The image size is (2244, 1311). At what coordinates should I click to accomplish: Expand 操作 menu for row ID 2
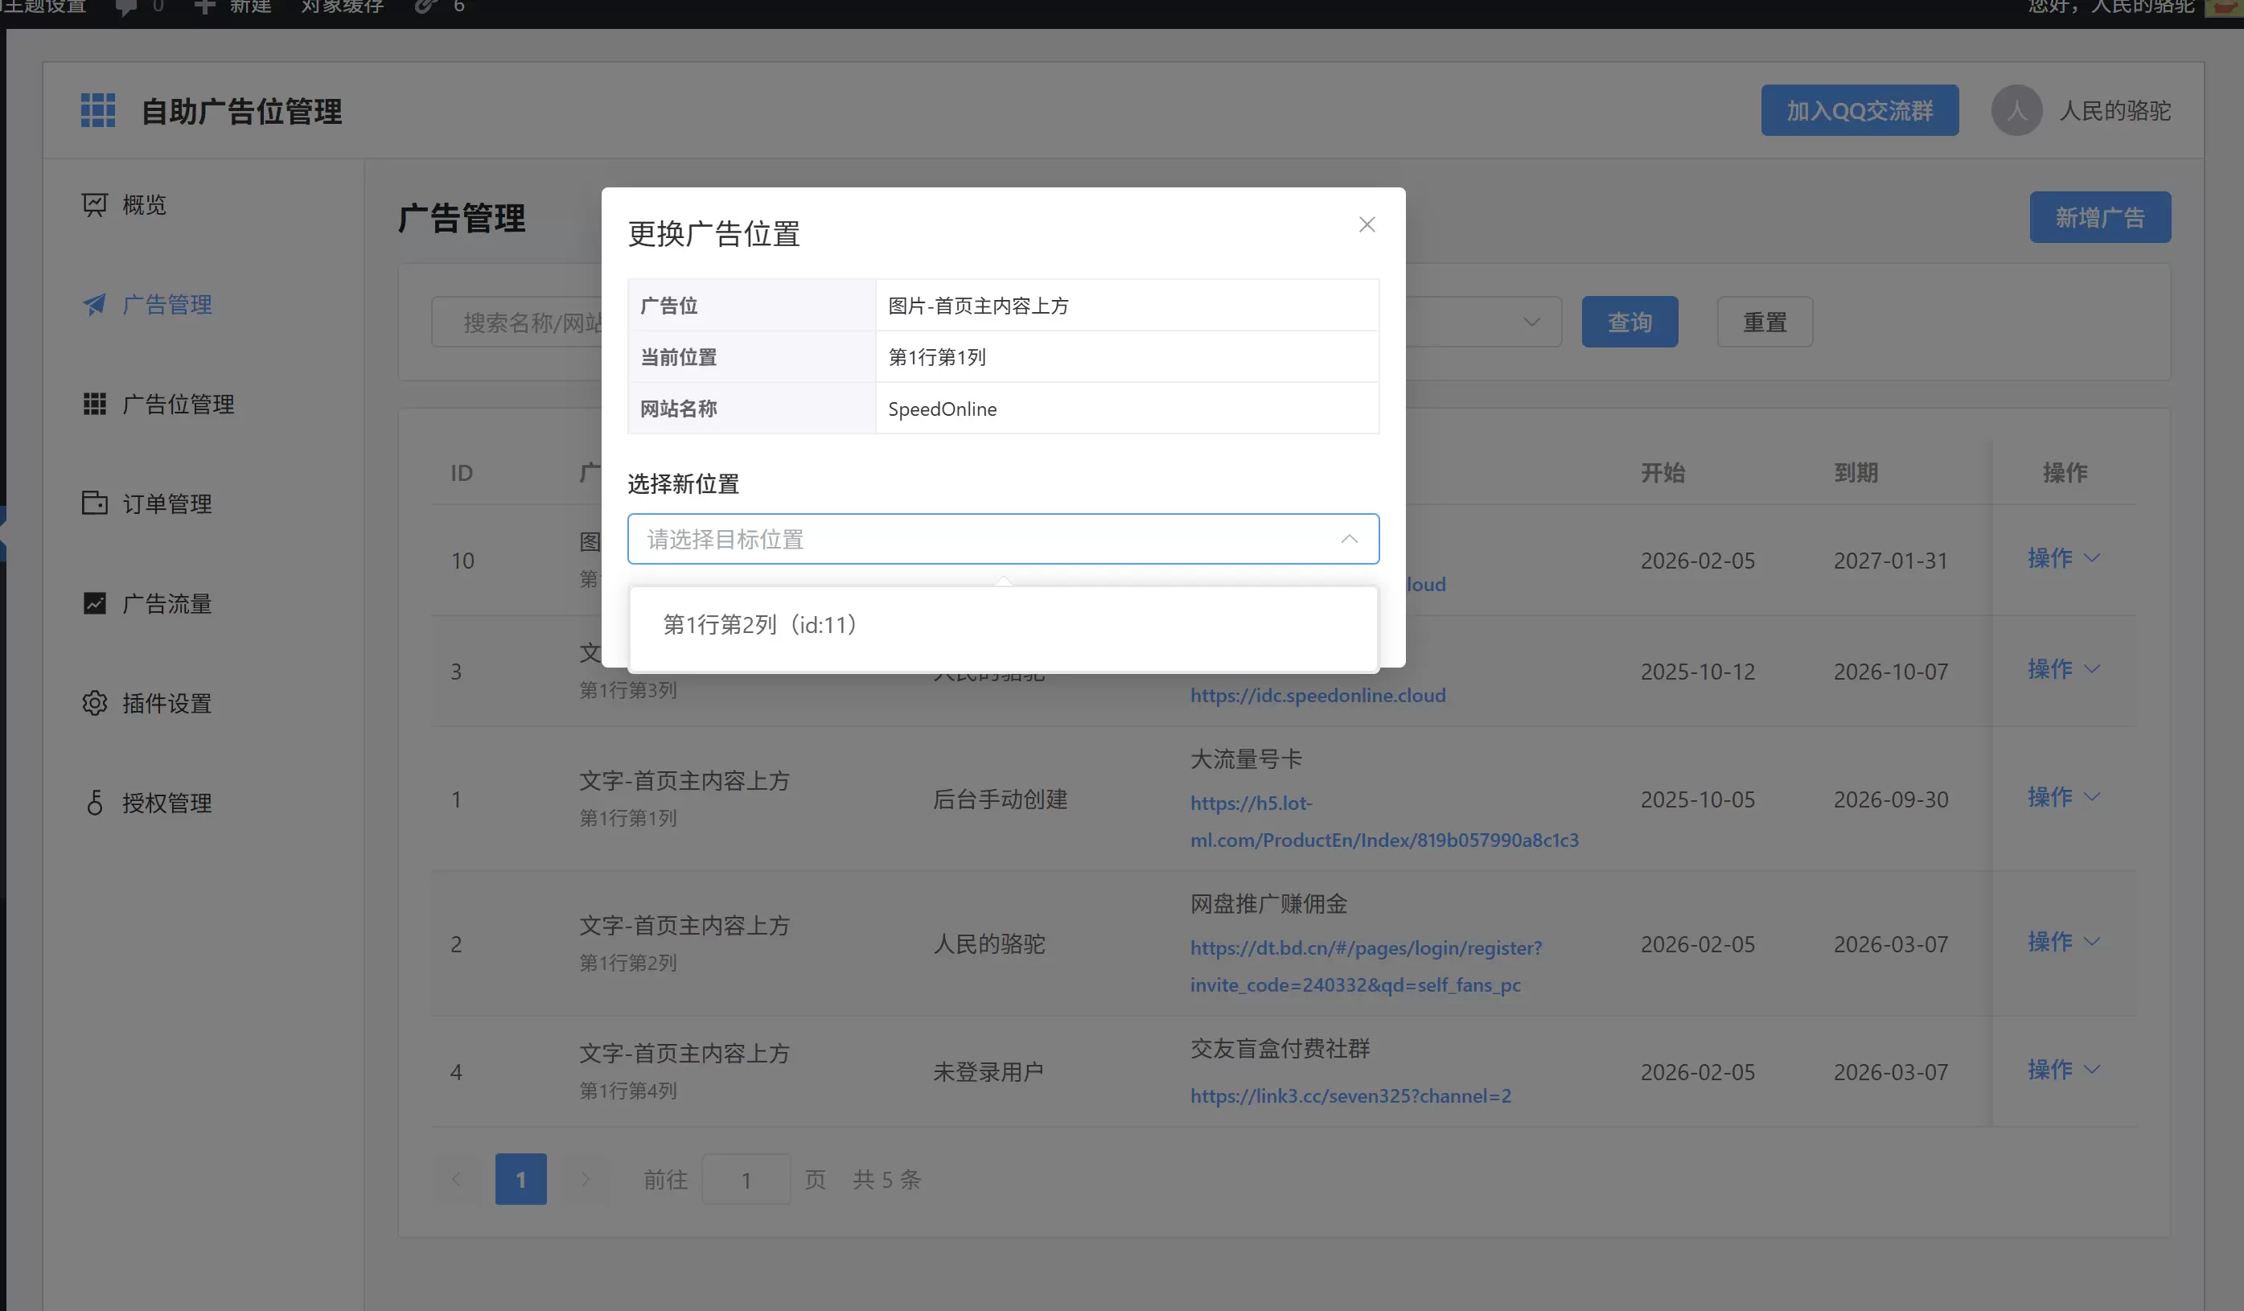pos(2063,941)
